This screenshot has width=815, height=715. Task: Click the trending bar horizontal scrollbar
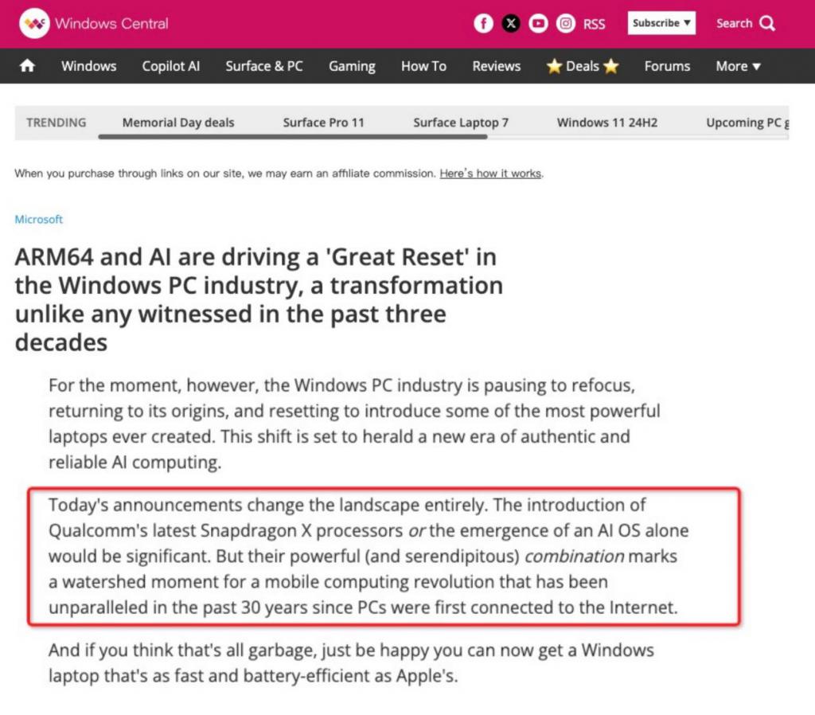point(293,137)
